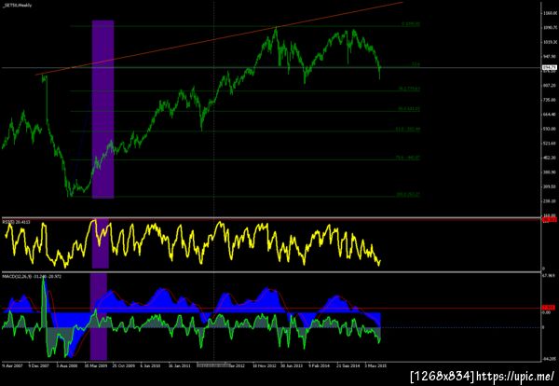Click the 16 Jan 2011 date label
The image size is (559, 386).
click(180, 365)
